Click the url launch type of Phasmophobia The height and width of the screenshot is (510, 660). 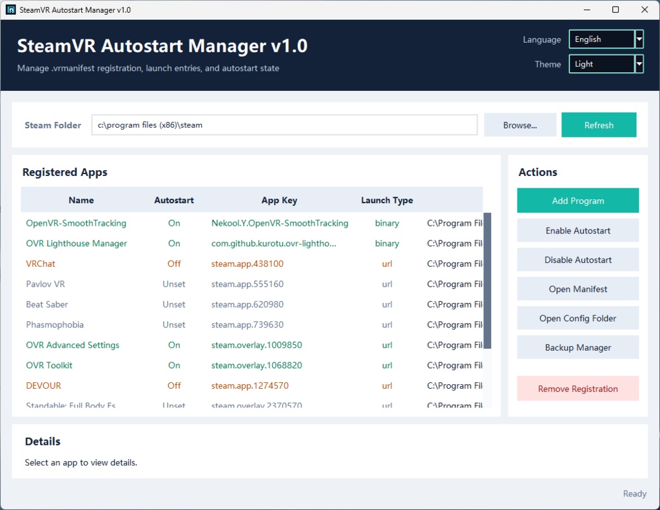click(x=387, y=325)
